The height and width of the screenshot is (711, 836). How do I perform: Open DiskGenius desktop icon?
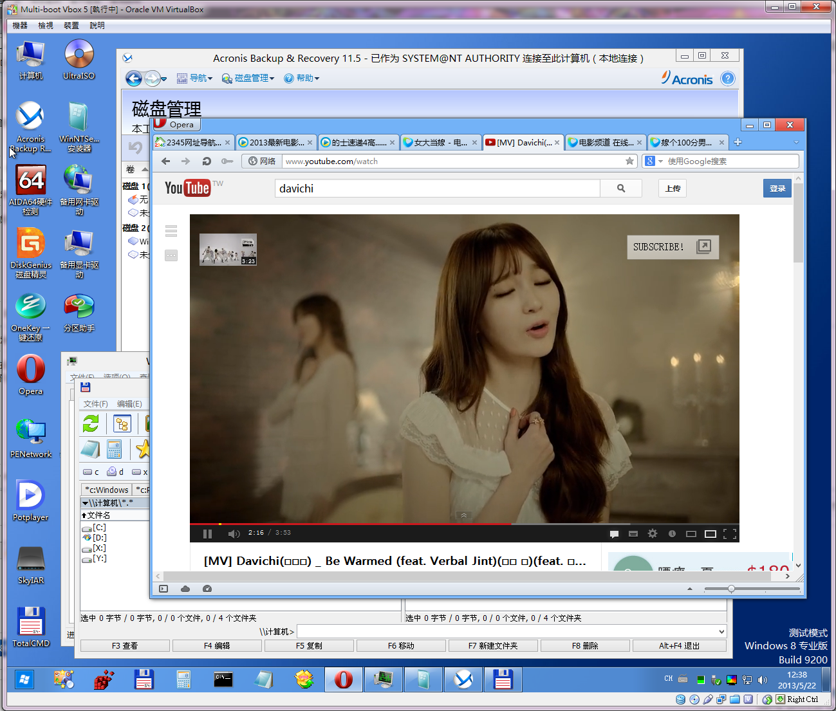(x=30, y=254)
